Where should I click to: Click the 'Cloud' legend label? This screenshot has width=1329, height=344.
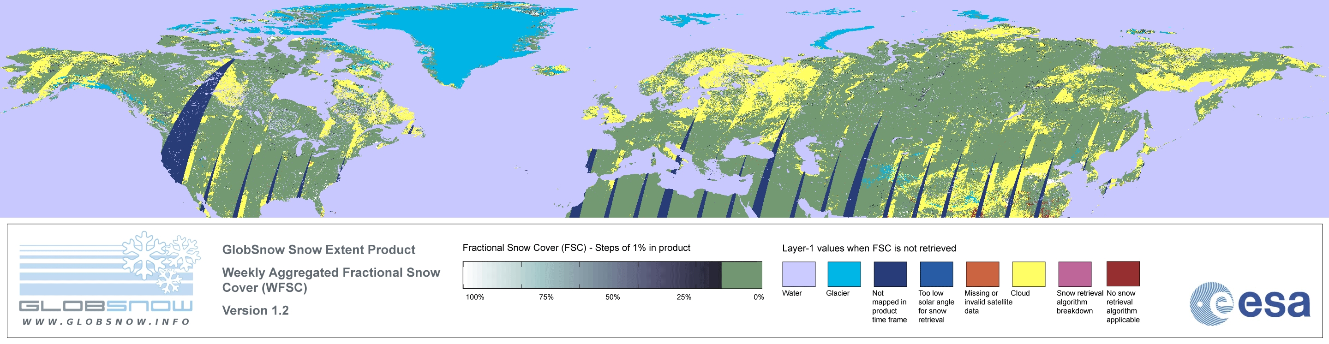click(x=1020, y=293)
